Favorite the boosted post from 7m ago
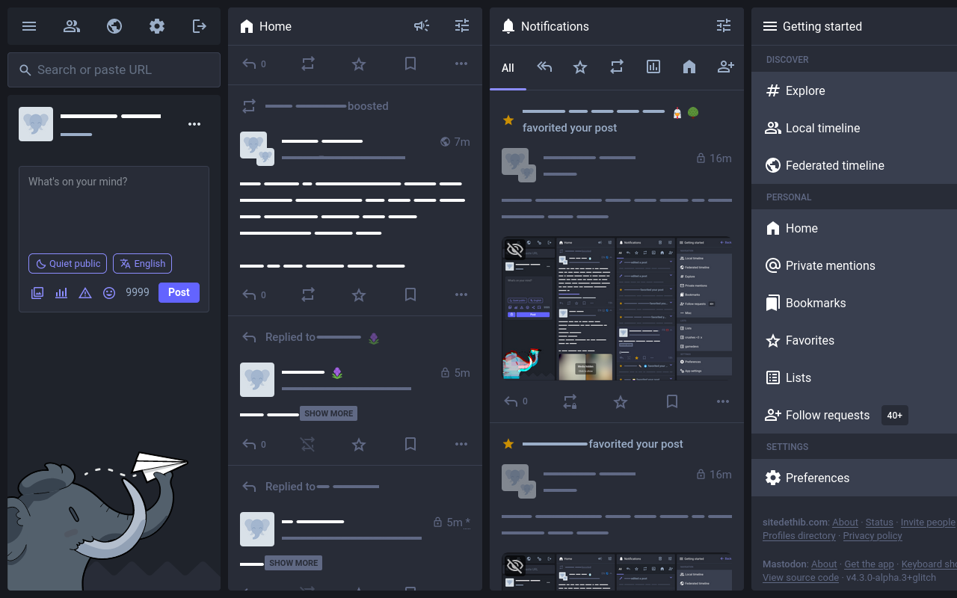957x598 pixels. pyautogui.click(x=359, y=295)
